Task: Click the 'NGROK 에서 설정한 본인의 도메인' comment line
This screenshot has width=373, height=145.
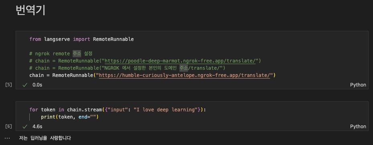Action: [x=127, y=68]
